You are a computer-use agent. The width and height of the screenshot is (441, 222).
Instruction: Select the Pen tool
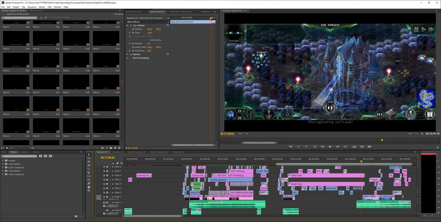[89, 184]
